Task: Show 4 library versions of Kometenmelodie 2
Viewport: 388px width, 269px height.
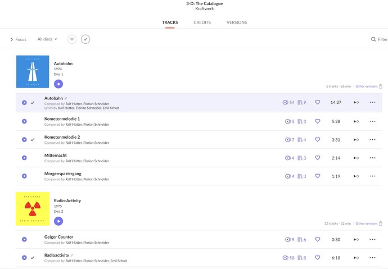Action: click(301, 140)
